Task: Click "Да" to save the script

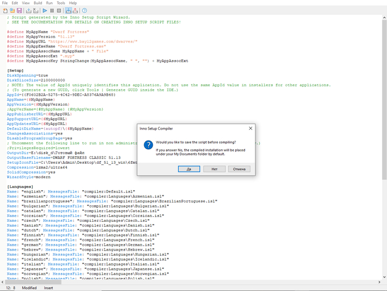Action: point(189,168)
